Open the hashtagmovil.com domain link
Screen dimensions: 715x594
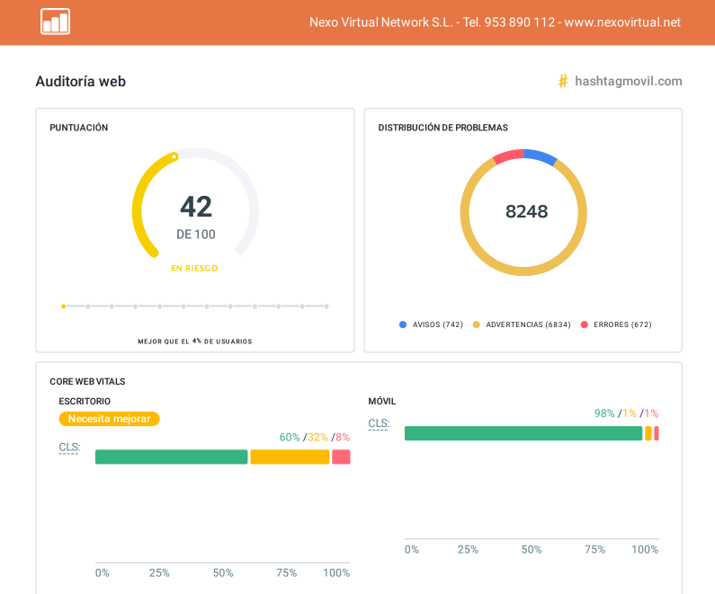[x=628, y=81]
